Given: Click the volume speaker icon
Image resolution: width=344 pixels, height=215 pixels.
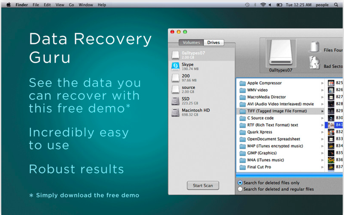Looking at the screenshot, I should click(x=270, y=5).
